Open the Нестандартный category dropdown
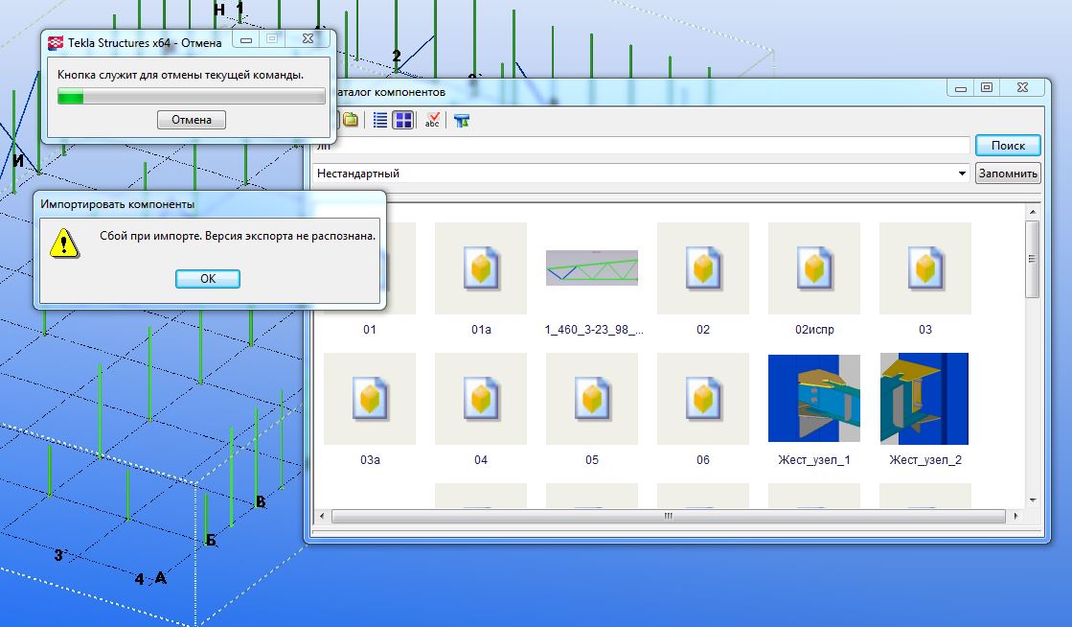The image size is (1072, 627). click(x=962, y=174)
